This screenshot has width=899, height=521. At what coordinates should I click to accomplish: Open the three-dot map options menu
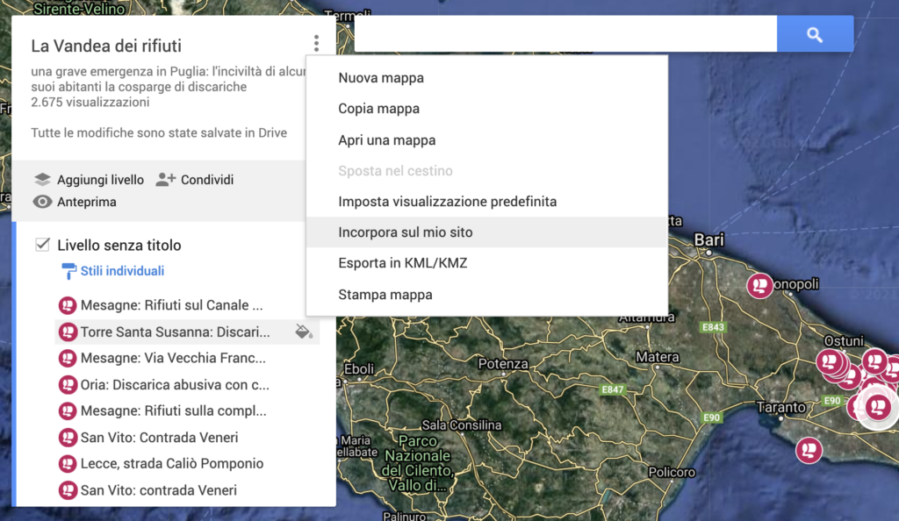(x=316, y=44)
